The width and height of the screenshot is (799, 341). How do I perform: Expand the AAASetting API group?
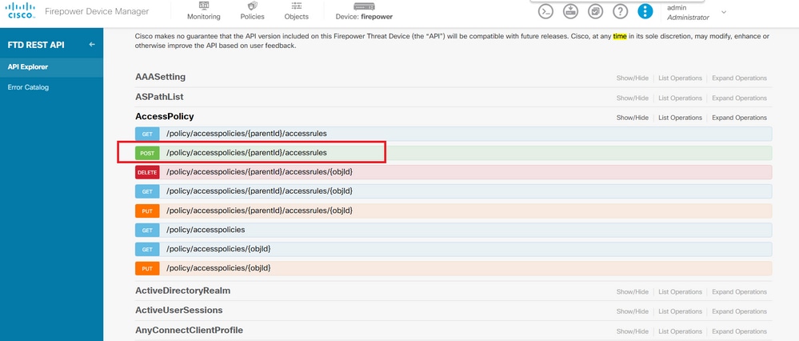160,77
